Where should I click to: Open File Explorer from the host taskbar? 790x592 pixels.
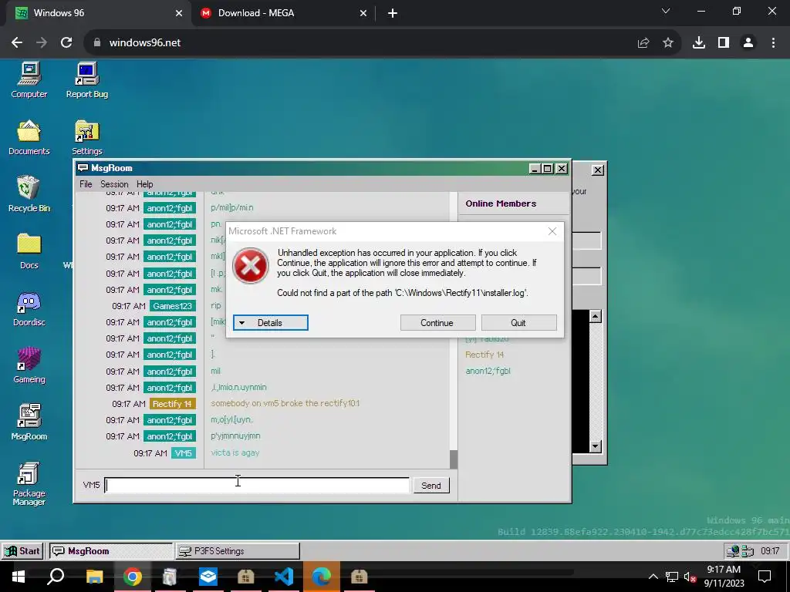coord(94,577)
